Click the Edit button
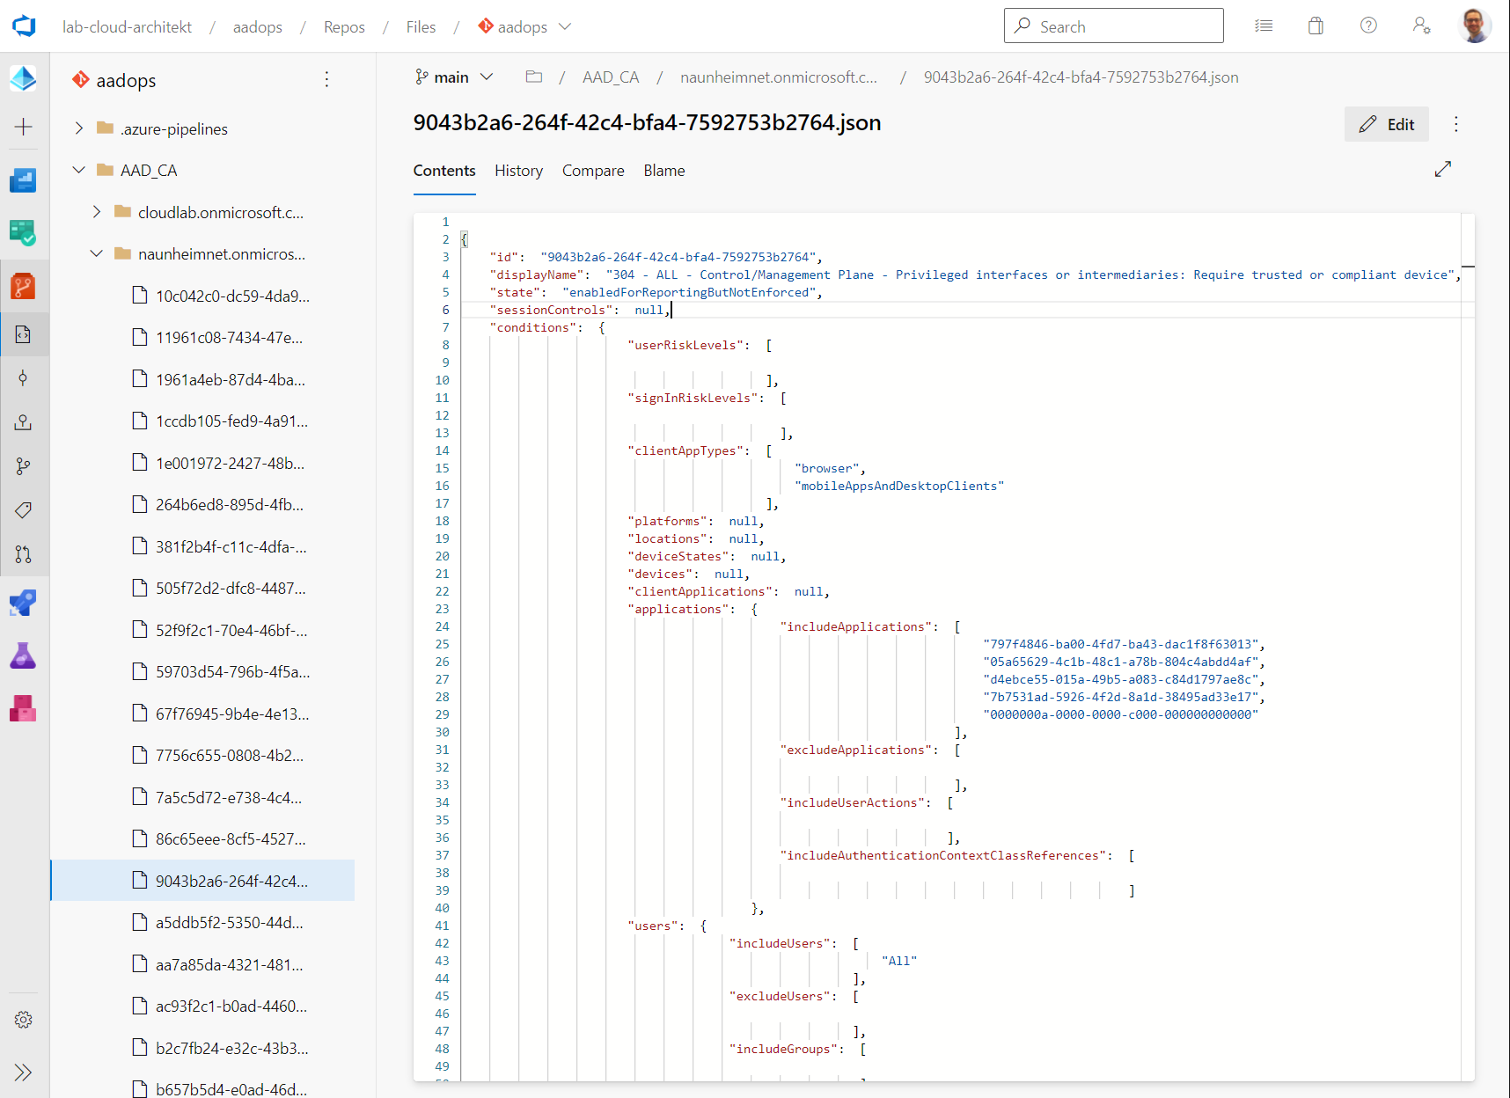Image resolution: width=1510 pixels, height=1098 pixels. pos(1387,124)
